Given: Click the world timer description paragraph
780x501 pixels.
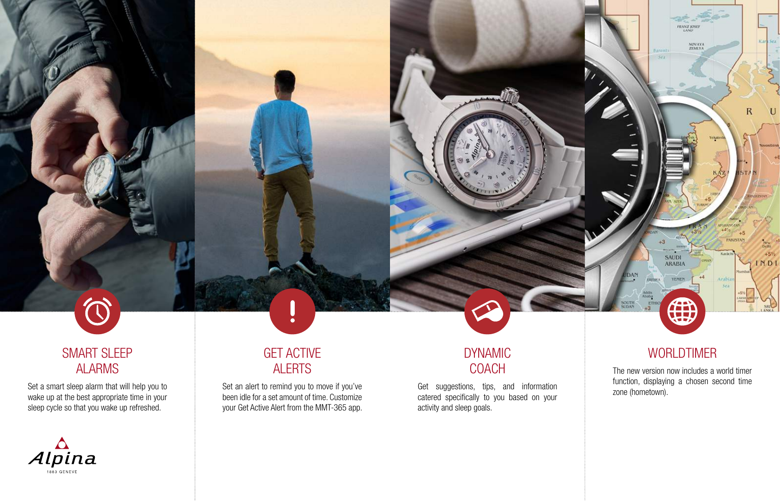Looking at the screenshot, I should [x=682, y=381].
